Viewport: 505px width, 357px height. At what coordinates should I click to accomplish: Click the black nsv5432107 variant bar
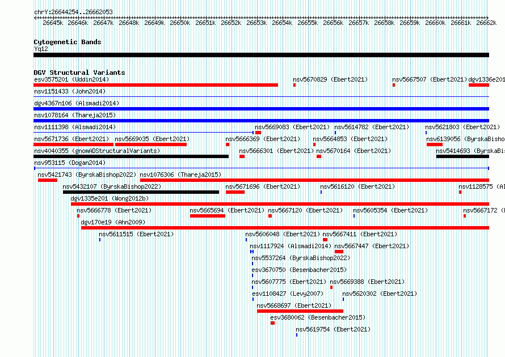click(x=141, y=192)
